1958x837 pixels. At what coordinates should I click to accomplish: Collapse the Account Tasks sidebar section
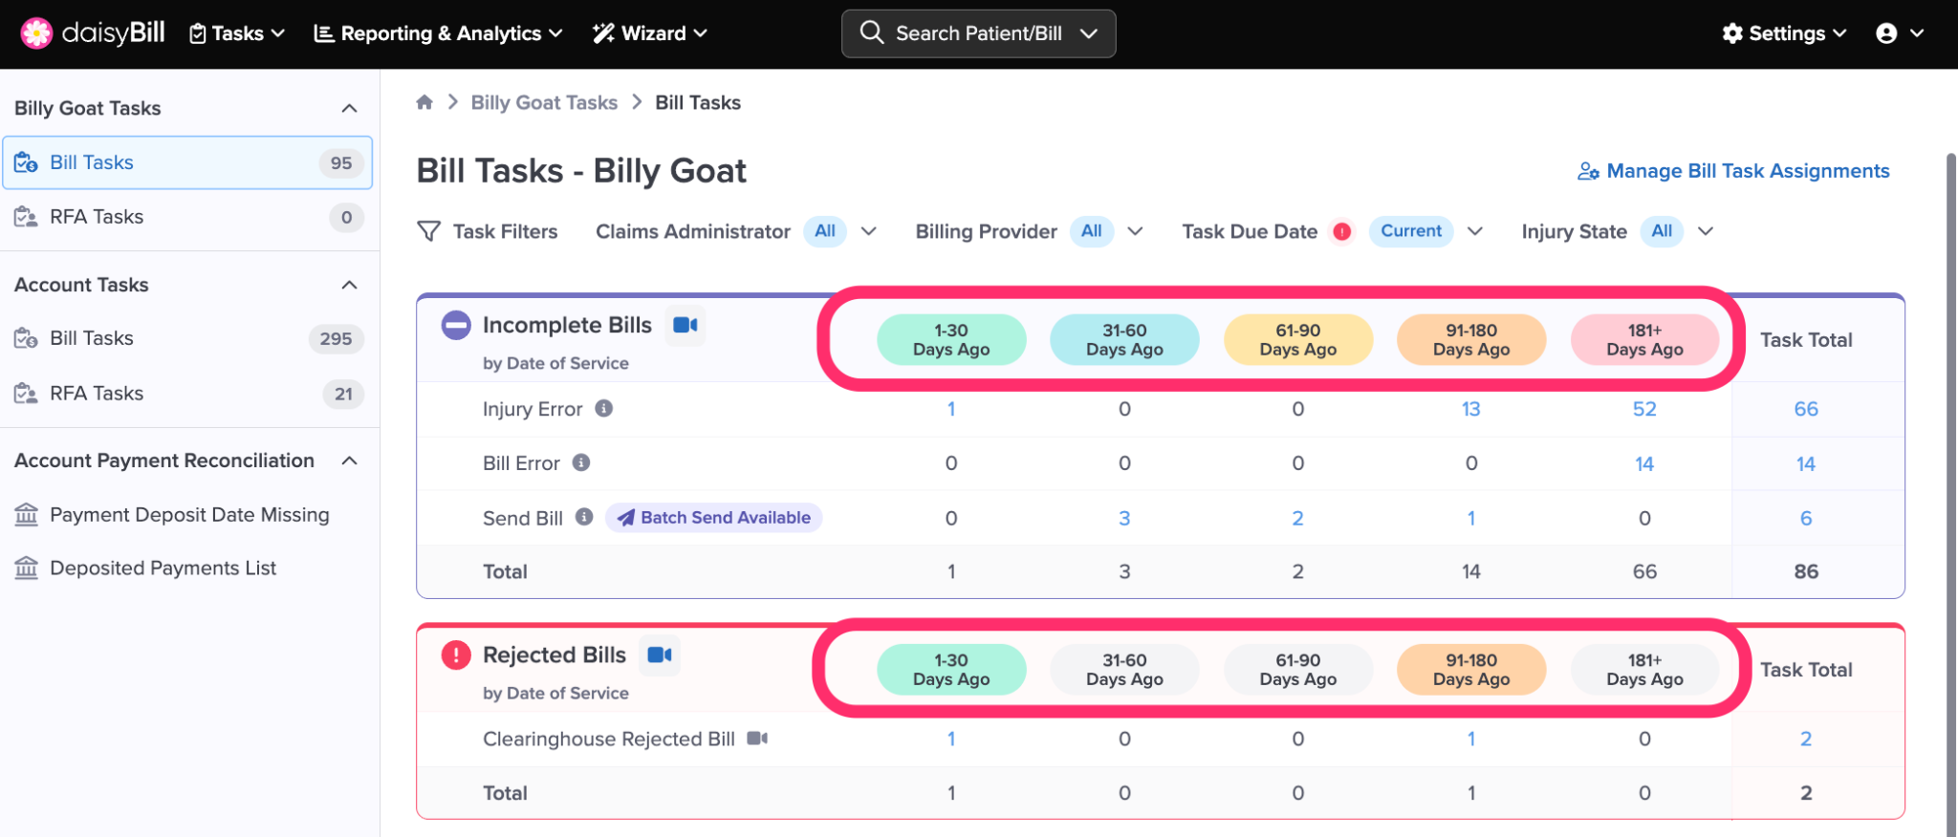[350, 285]
